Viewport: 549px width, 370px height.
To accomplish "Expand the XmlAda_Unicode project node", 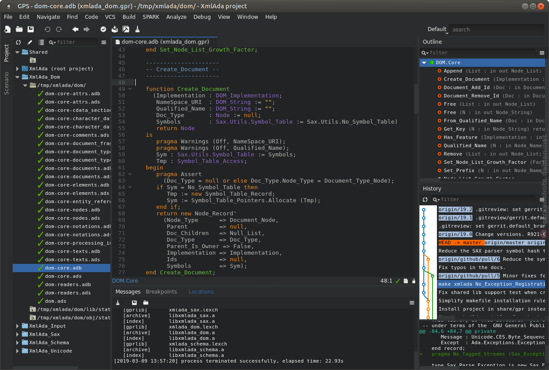I will pos(18,351).
